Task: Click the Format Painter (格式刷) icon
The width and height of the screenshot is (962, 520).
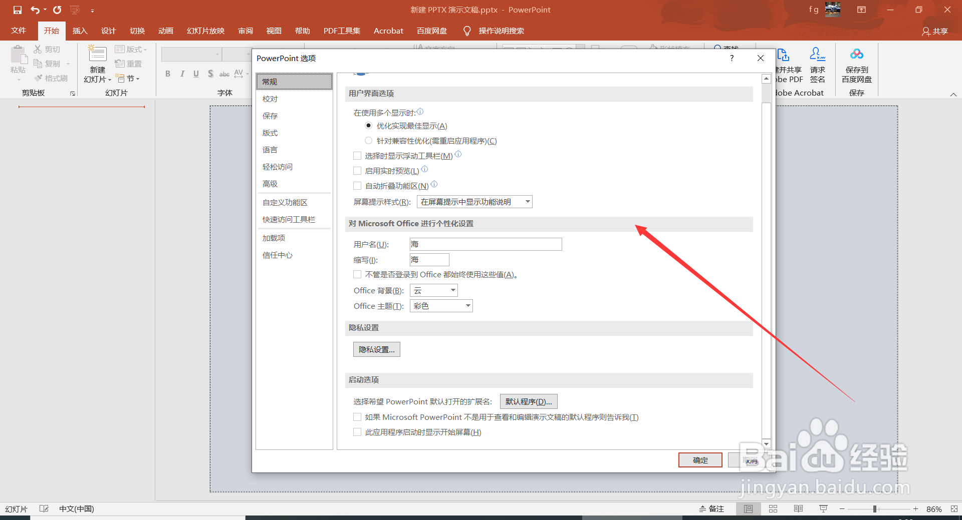Action: (x=38, y=78)
